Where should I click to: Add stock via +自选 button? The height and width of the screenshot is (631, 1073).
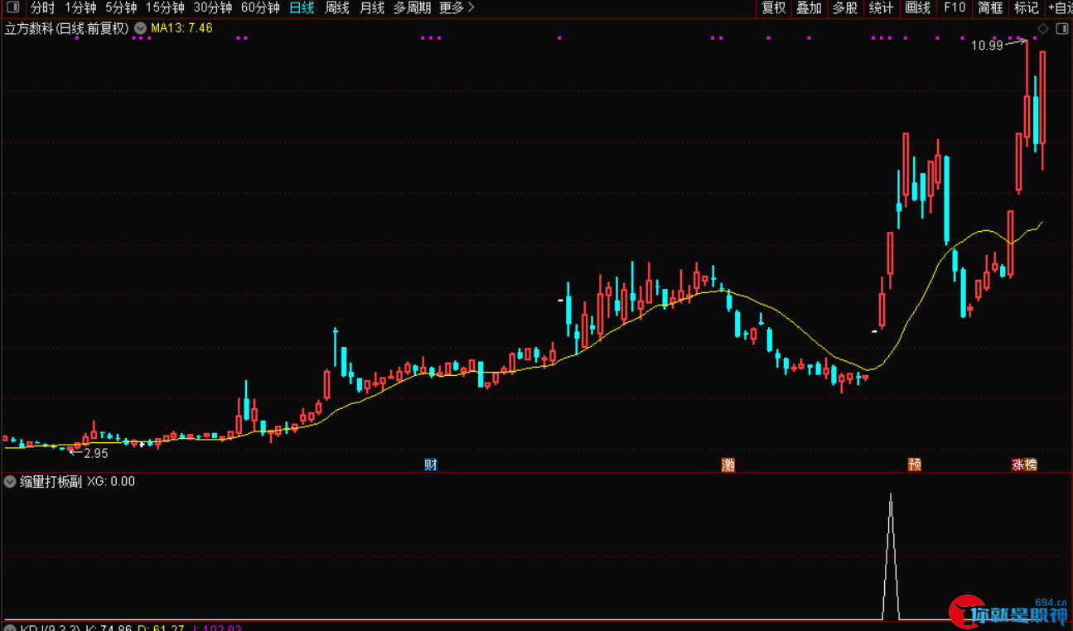click(1060, 8)
